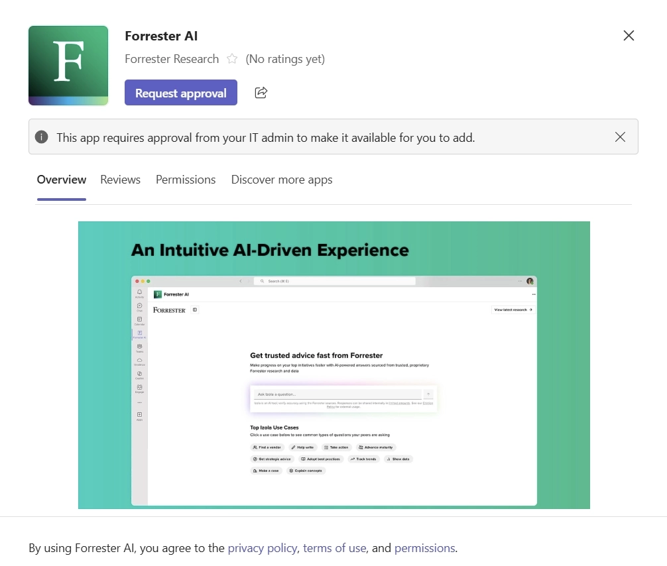Viewport: 667px width, 566px height.
Task: Click the Request approval button
Action: (180, 93)
